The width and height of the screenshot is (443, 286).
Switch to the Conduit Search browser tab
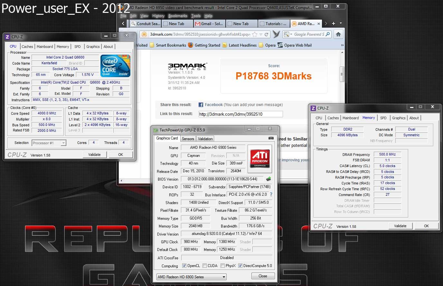tap(145, 23)
